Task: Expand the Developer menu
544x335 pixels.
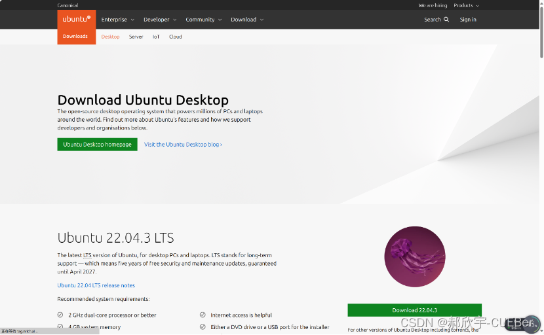Action: [x=160, y=20]
